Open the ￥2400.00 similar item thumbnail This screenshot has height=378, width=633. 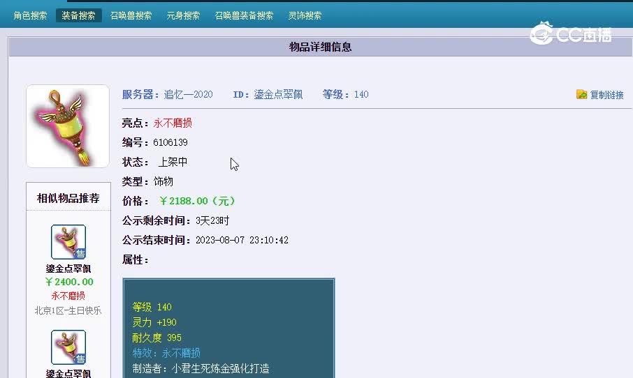click(x=68, y=242)
